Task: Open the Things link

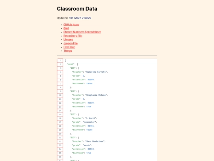Action: [67, 50]
